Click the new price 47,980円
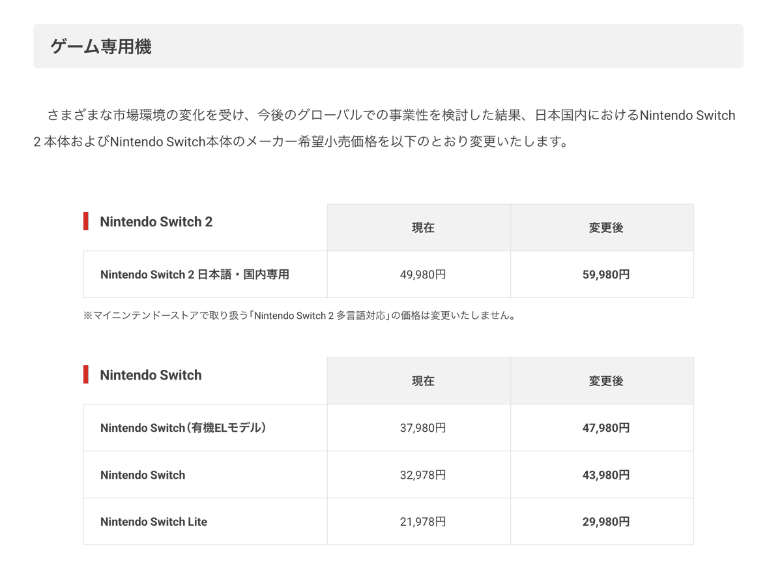Screen dimensions: 782x572 pos(606,428)
